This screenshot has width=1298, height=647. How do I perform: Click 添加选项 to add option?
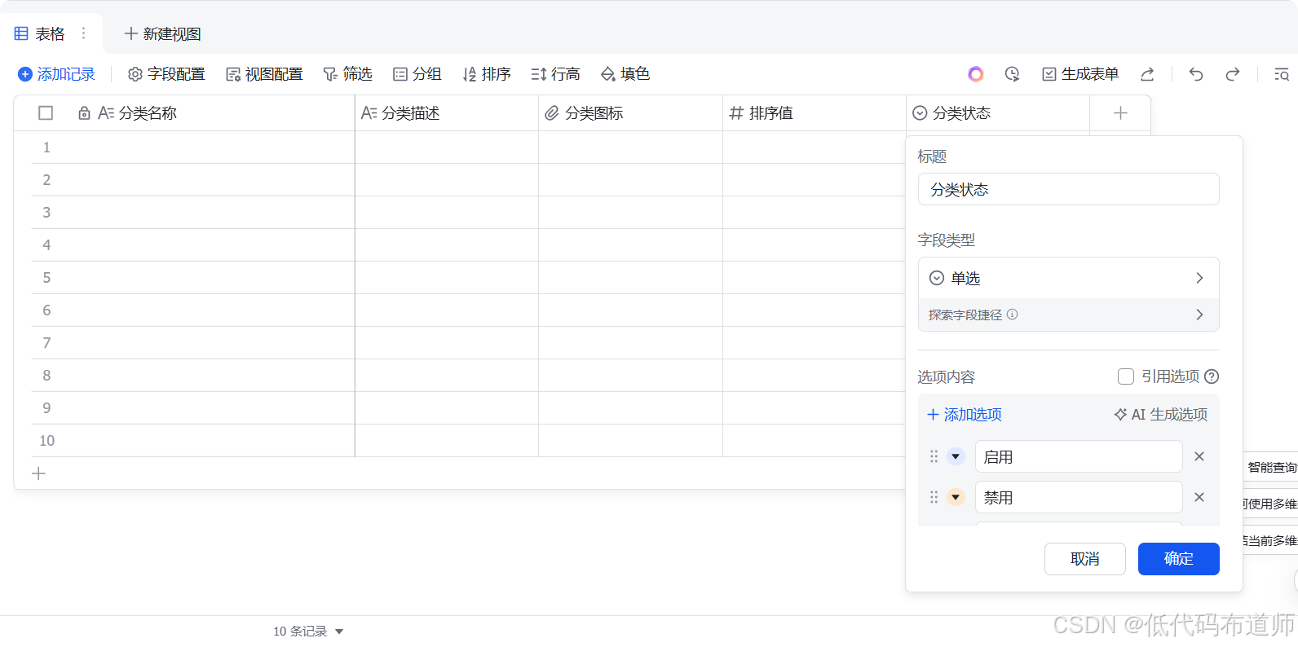coord(965,415)
